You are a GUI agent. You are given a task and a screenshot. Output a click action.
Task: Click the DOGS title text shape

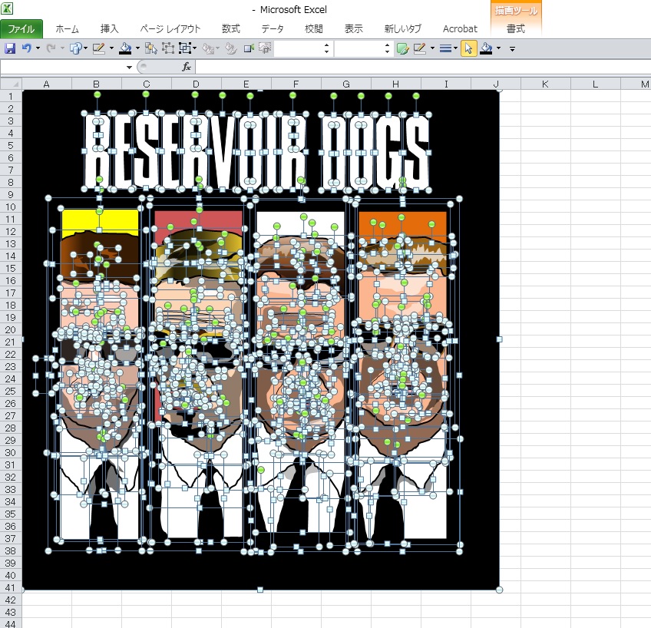(x=375, y=151)
